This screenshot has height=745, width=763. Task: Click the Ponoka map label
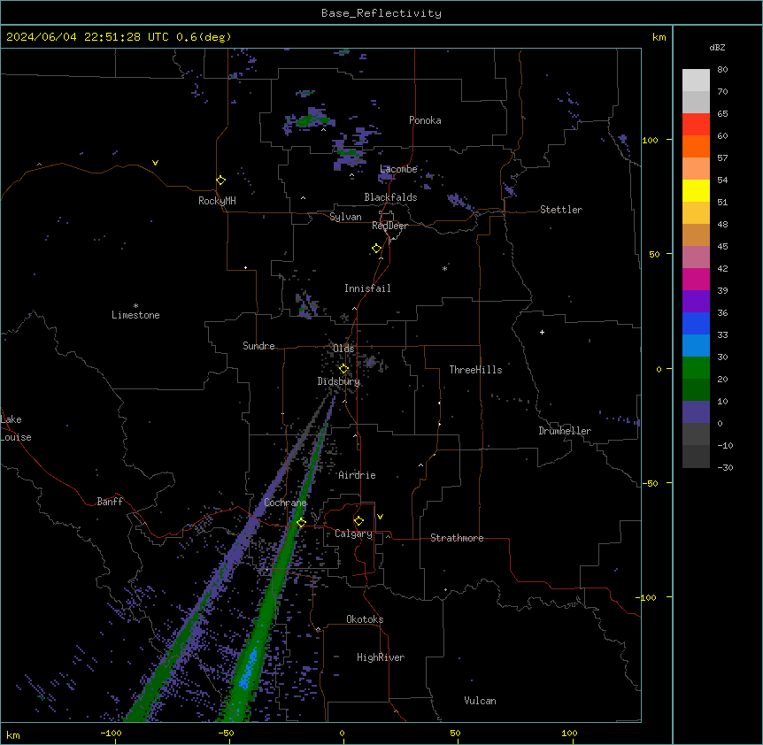[425, 120]
